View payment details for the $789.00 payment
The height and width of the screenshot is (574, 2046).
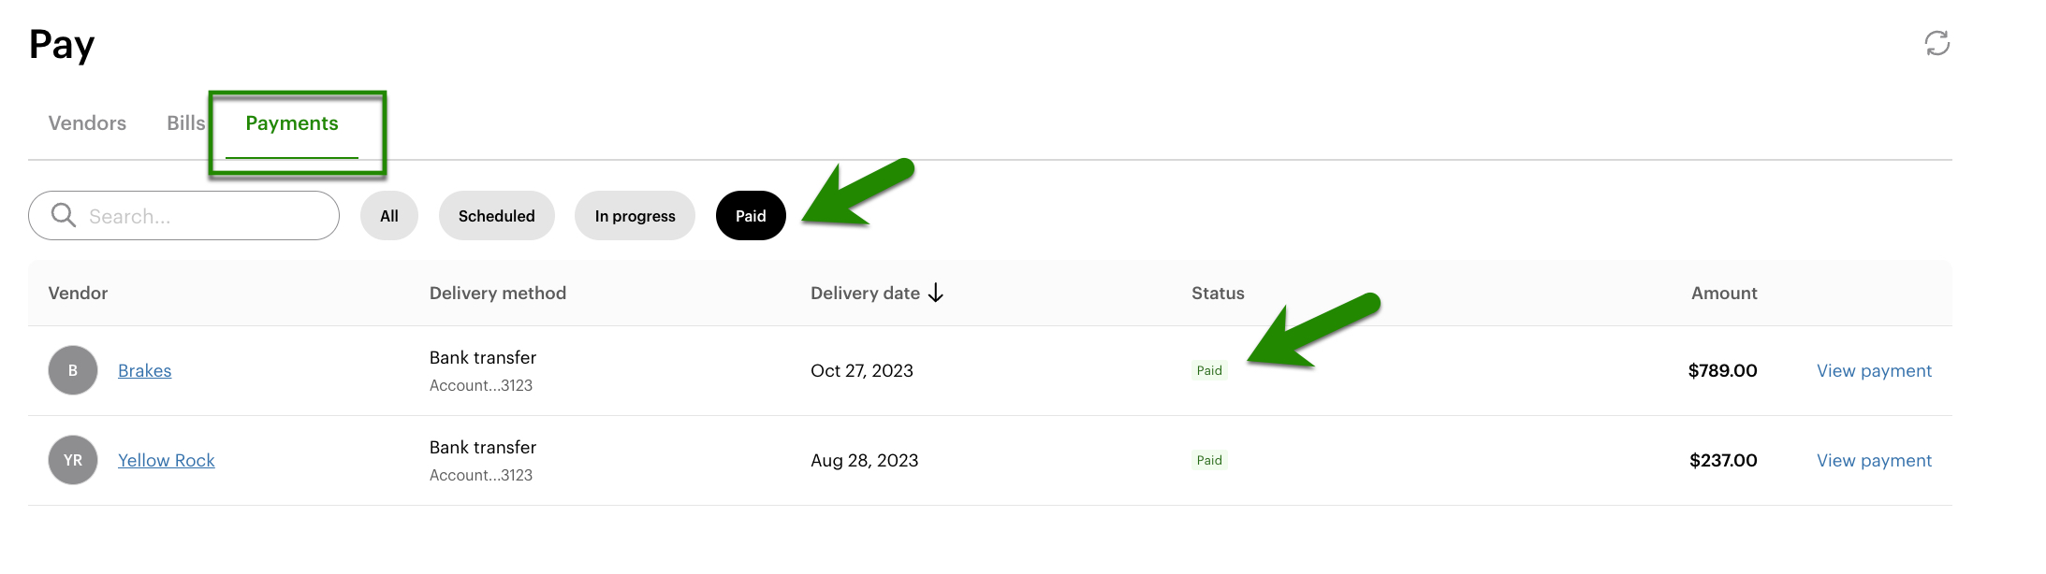click(1873, 370)
